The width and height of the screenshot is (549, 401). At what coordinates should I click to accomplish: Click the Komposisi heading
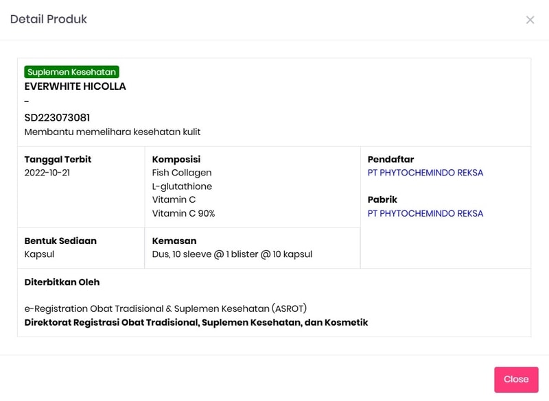click(176, 159)
